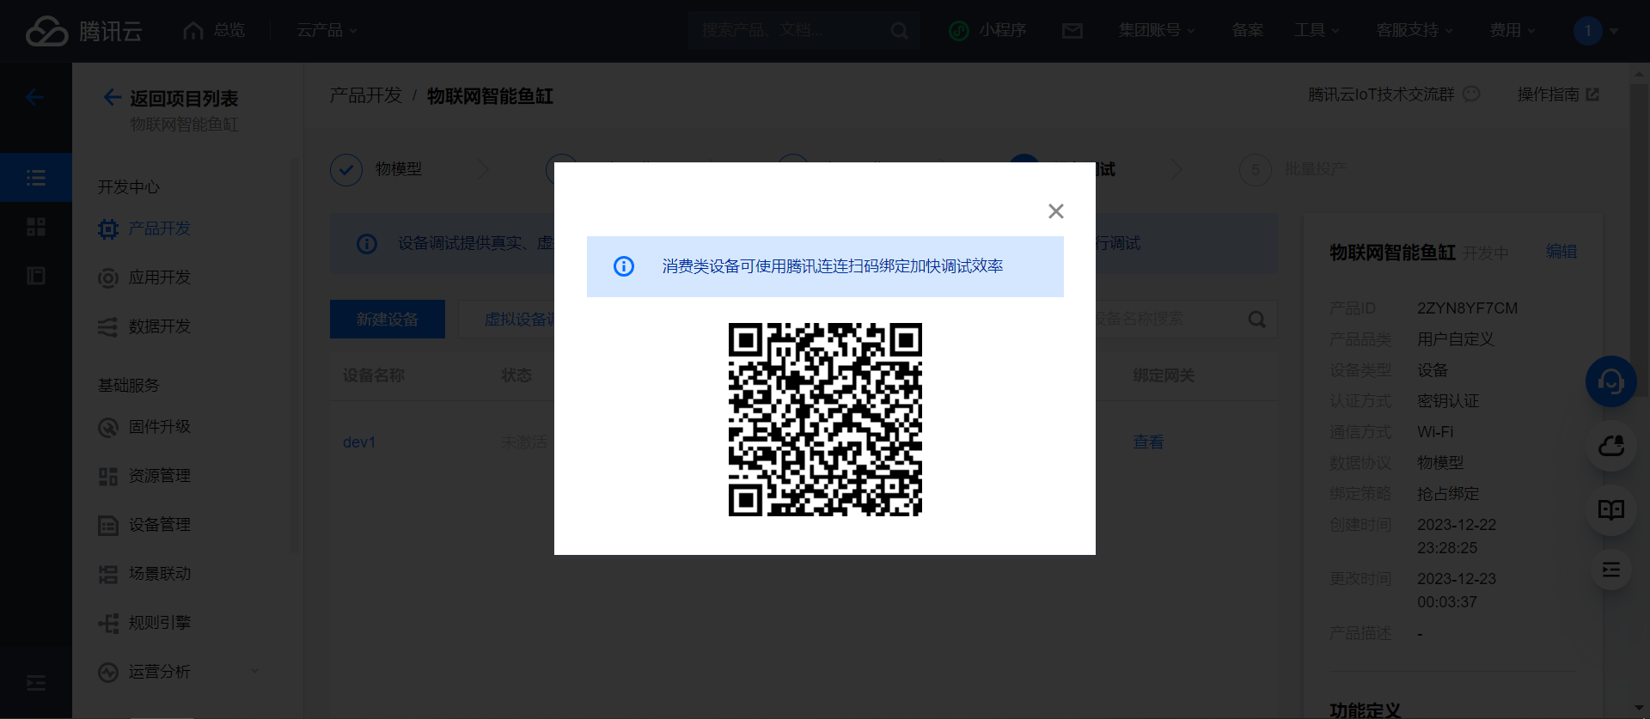The width and height of the screenshot is (1650, 719).
Task: Click smiley icon beside 腾讯云IoT技术交流群
Action: pos(1471,94)
